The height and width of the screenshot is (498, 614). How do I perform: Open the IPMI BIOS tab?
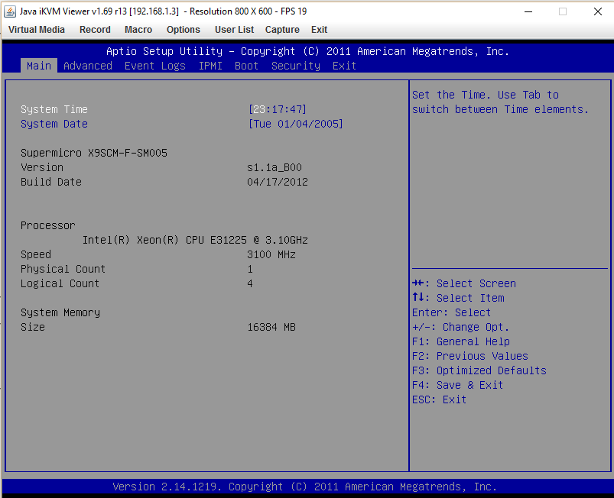[210, 66]
